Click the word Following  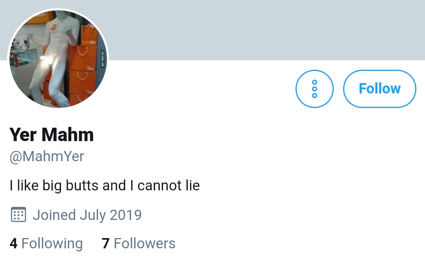[52, 243]
